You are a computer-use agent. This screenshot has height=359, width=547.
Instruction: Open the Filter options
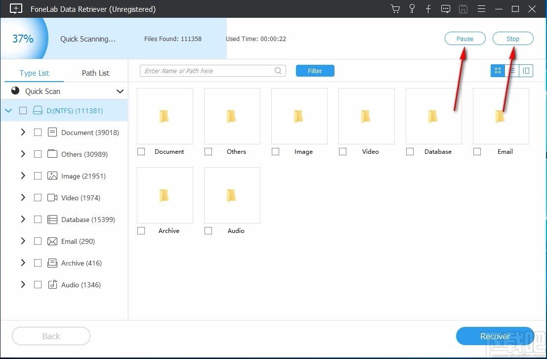pos(315,71)
